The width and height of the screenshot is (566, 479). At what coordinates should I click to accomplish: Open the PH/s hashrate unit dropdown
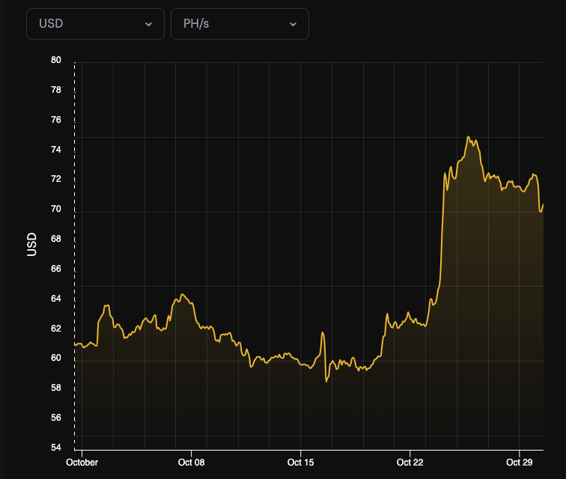click(x=240, y=24)
